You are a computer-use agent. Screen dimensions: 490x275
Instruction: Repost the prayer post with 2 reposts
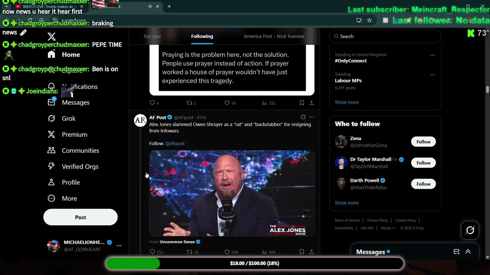point(191,103)
